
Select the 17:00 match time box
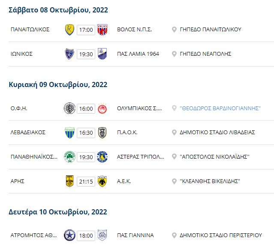[x=86, y=30]
